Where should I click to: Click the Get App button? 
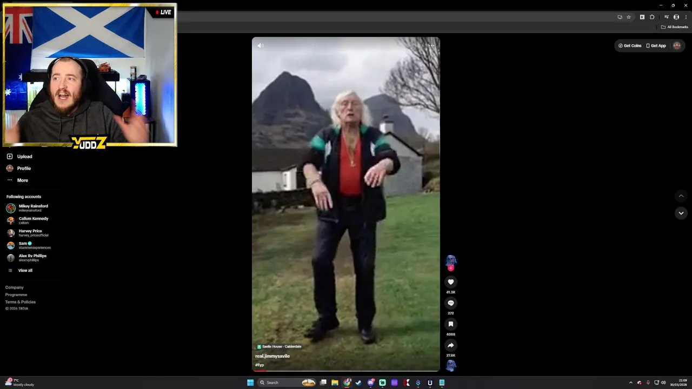[656, 46]
